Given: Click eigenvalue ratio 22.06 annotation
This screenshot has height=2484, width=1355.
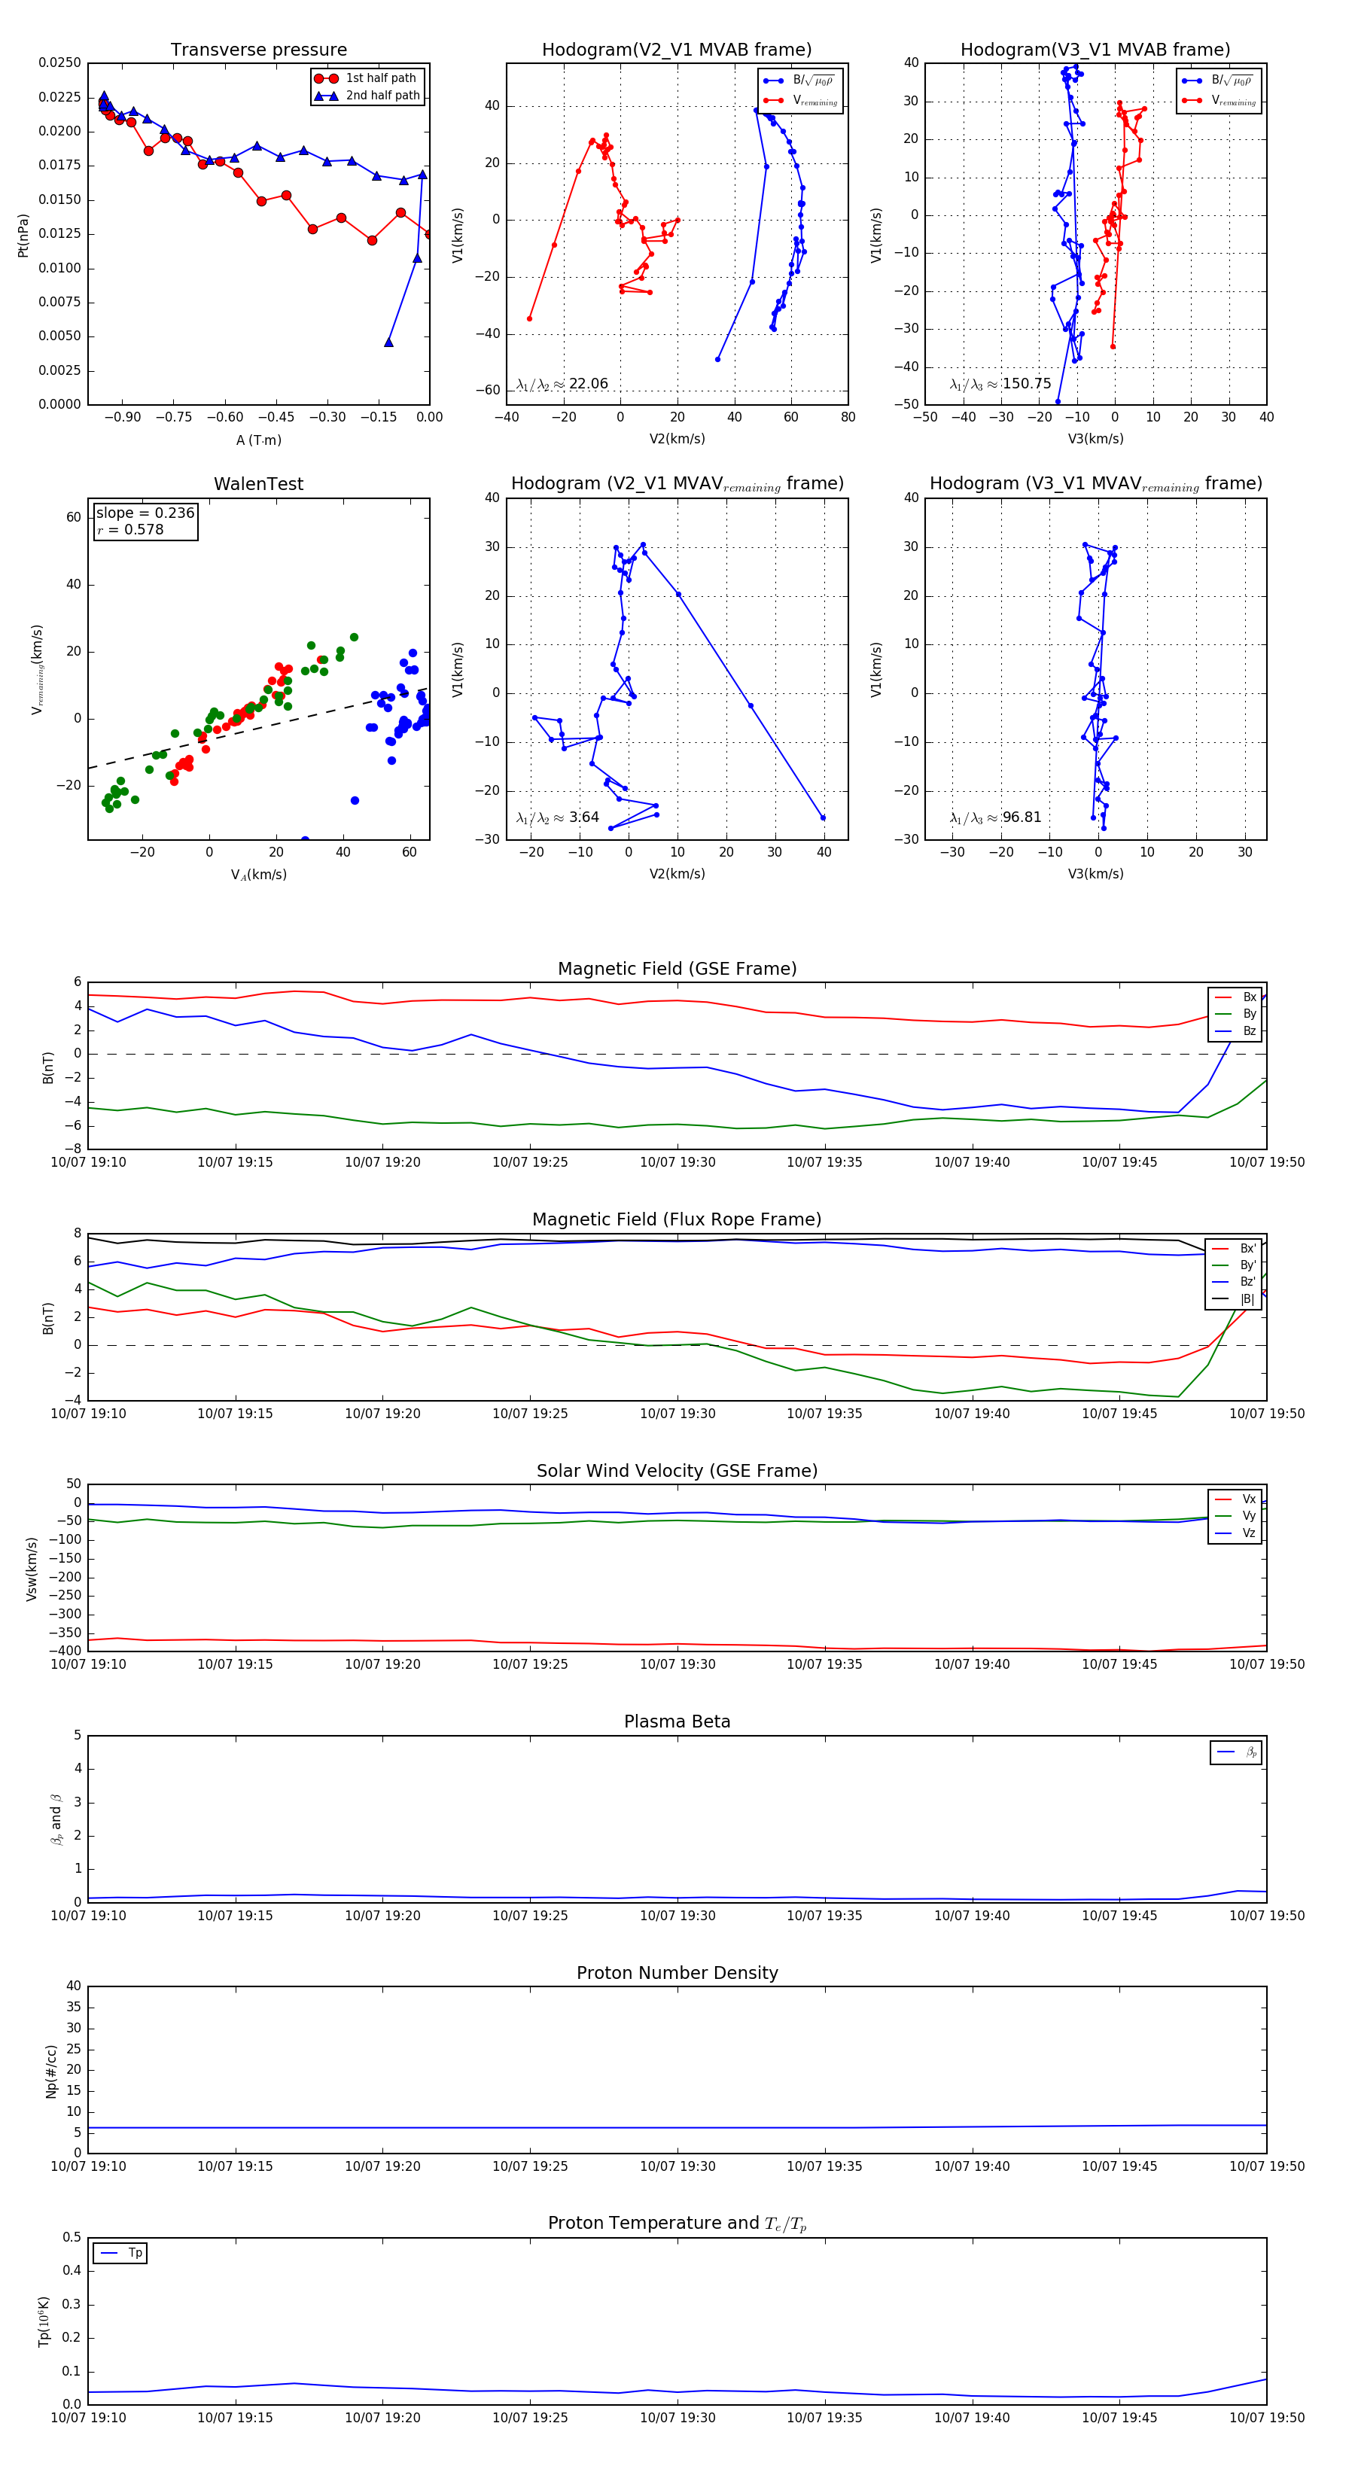Looking at the screenshot, I should click(x=562, y=384).
